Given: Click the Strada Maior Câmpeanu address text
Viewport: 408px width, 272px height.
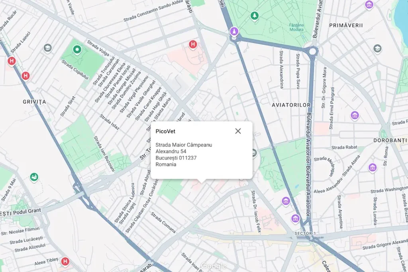Looking at the screenshot, I should tap(184, 145).
